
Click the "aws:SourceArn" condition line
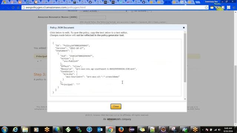tap(92, 77)
